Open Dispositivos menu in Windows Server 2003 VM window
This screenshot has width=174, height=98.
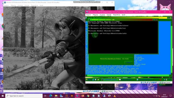[117, 15]
